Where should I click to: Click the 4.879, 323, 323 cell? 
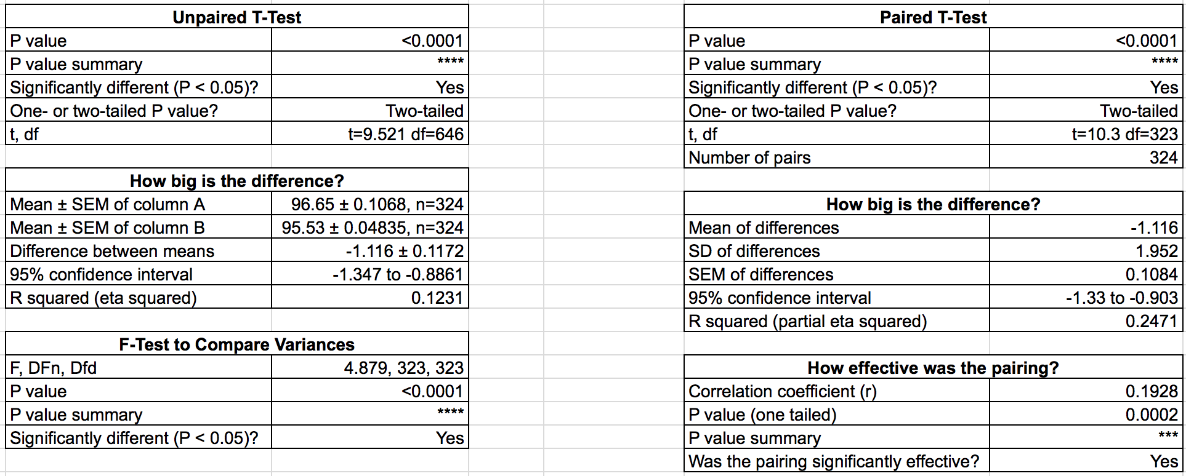(403, 368)
